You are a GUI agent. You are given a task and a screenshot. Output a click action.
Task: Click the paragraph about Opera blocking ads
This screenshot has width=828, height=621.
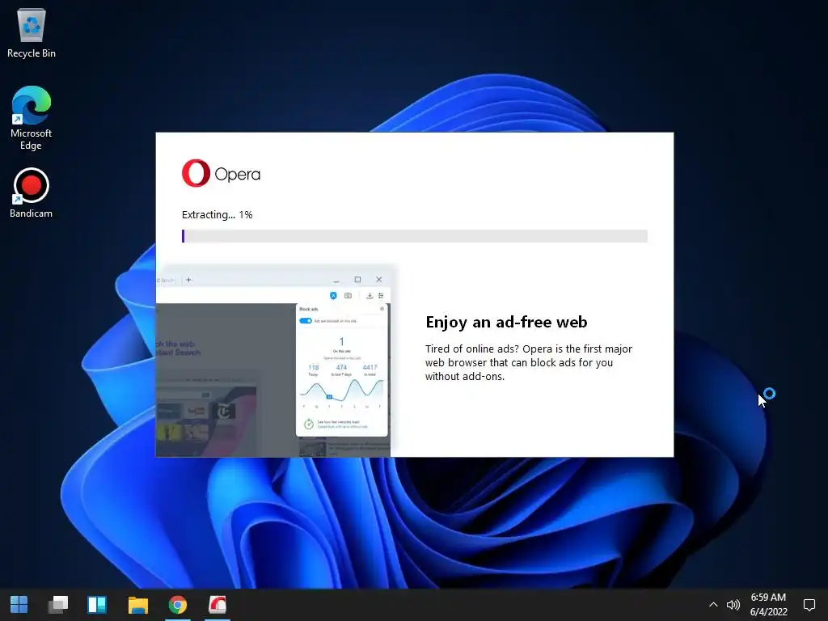(x=529, y=363)
